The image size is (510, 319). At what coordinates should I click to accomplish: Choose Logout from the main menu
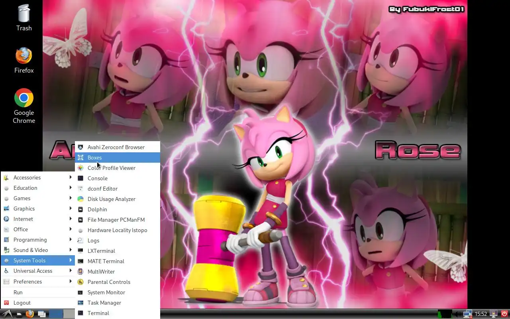click(x=38, y=303)
